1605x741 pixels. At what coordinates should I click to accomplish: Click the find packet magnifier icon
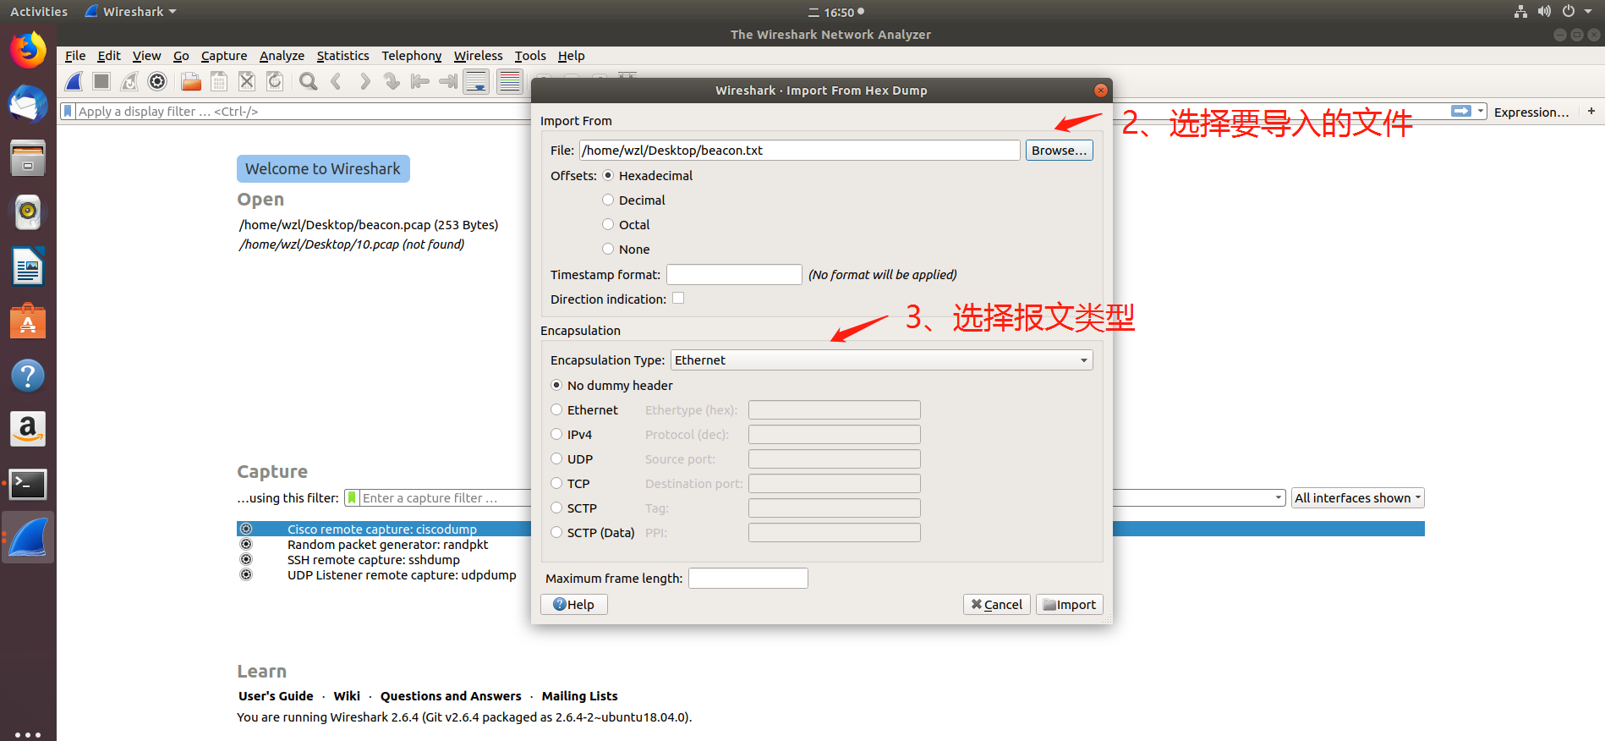click(309, 81)
